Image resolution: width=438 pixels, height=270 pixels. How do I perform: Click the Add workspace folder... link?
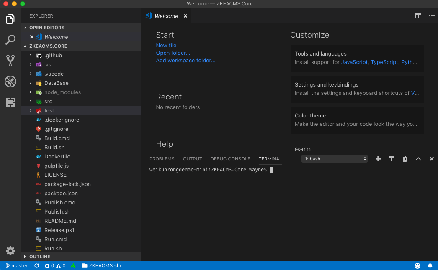pyautogui.click(x=186, y=61)
